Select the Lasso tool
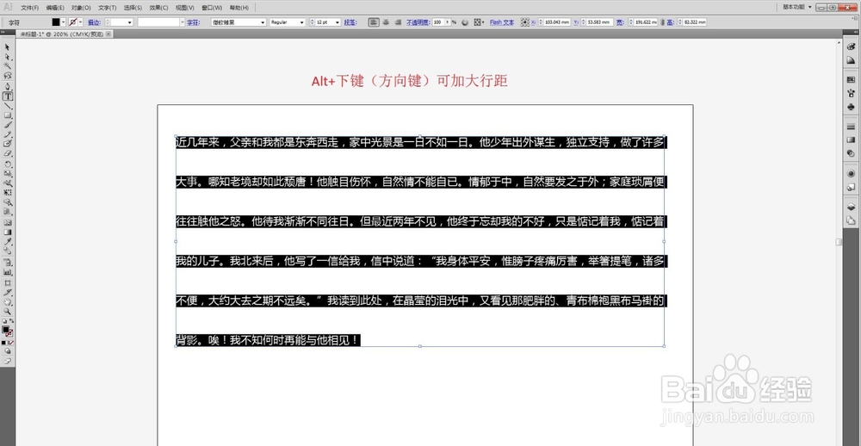 [8, 75]
